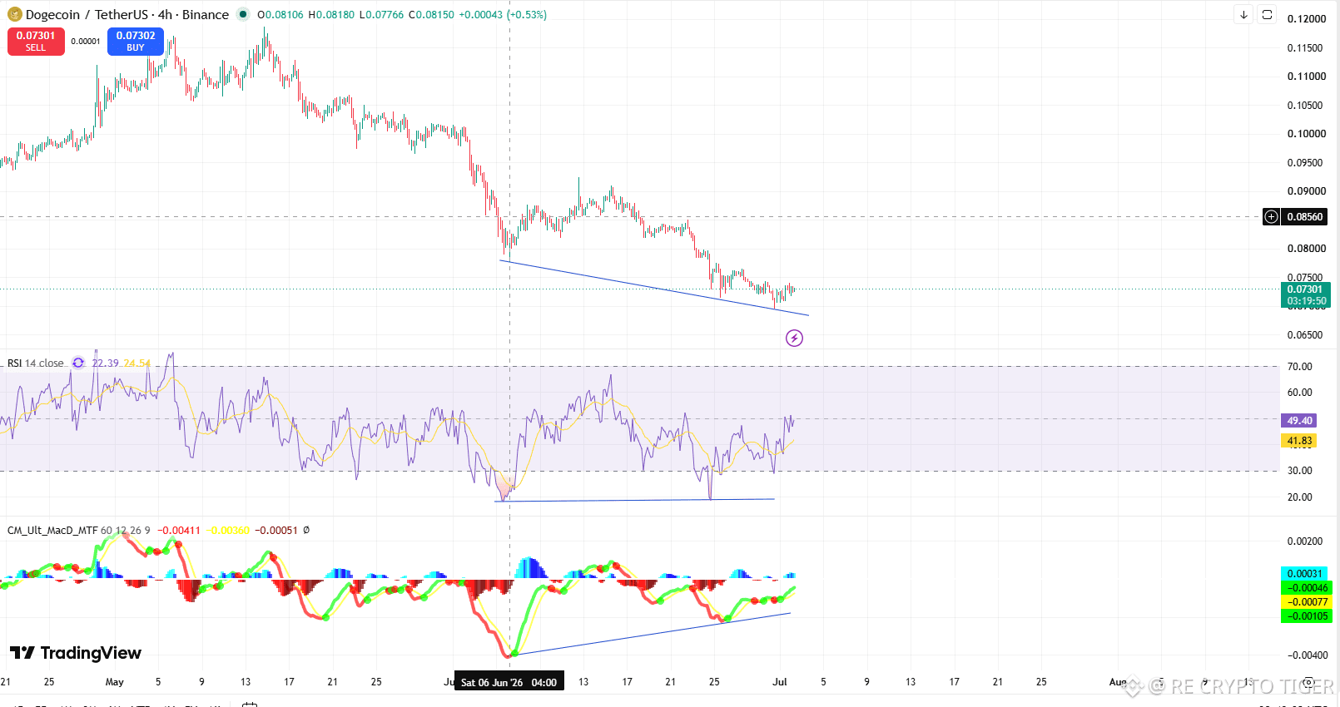Open chart settings gear in bottom right corner
Viewport: 1340px width, 707px height.
[1308, 682]
